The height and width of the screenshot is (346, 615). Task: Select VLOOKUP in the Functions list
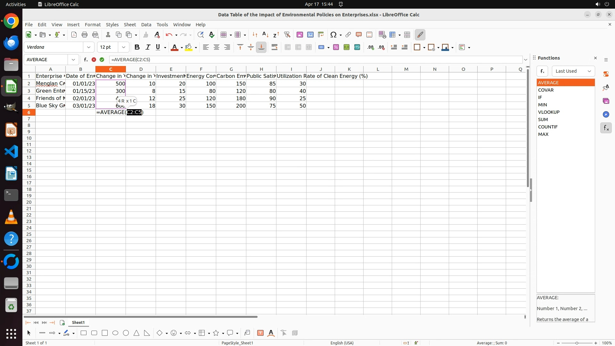(549, 112)
